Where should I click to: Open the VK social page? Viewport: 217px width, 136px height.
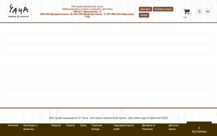pyautogui.click(x=208, y=11)
